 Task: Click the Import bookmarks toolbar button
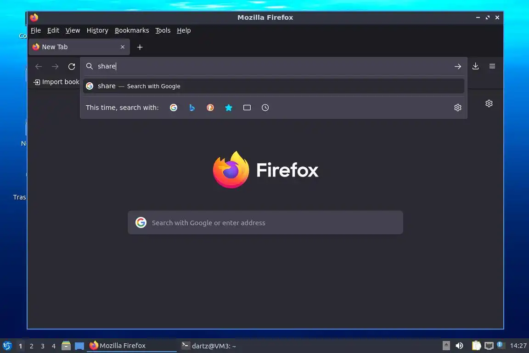pyautogui.click(x=56, y=82)
